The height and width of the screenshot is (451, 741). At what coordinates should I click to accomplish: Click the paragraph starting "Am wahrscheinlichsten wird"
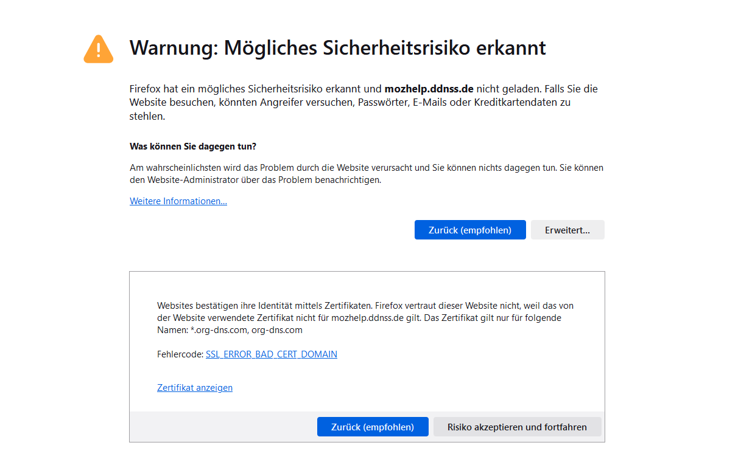tap(365, 173)
